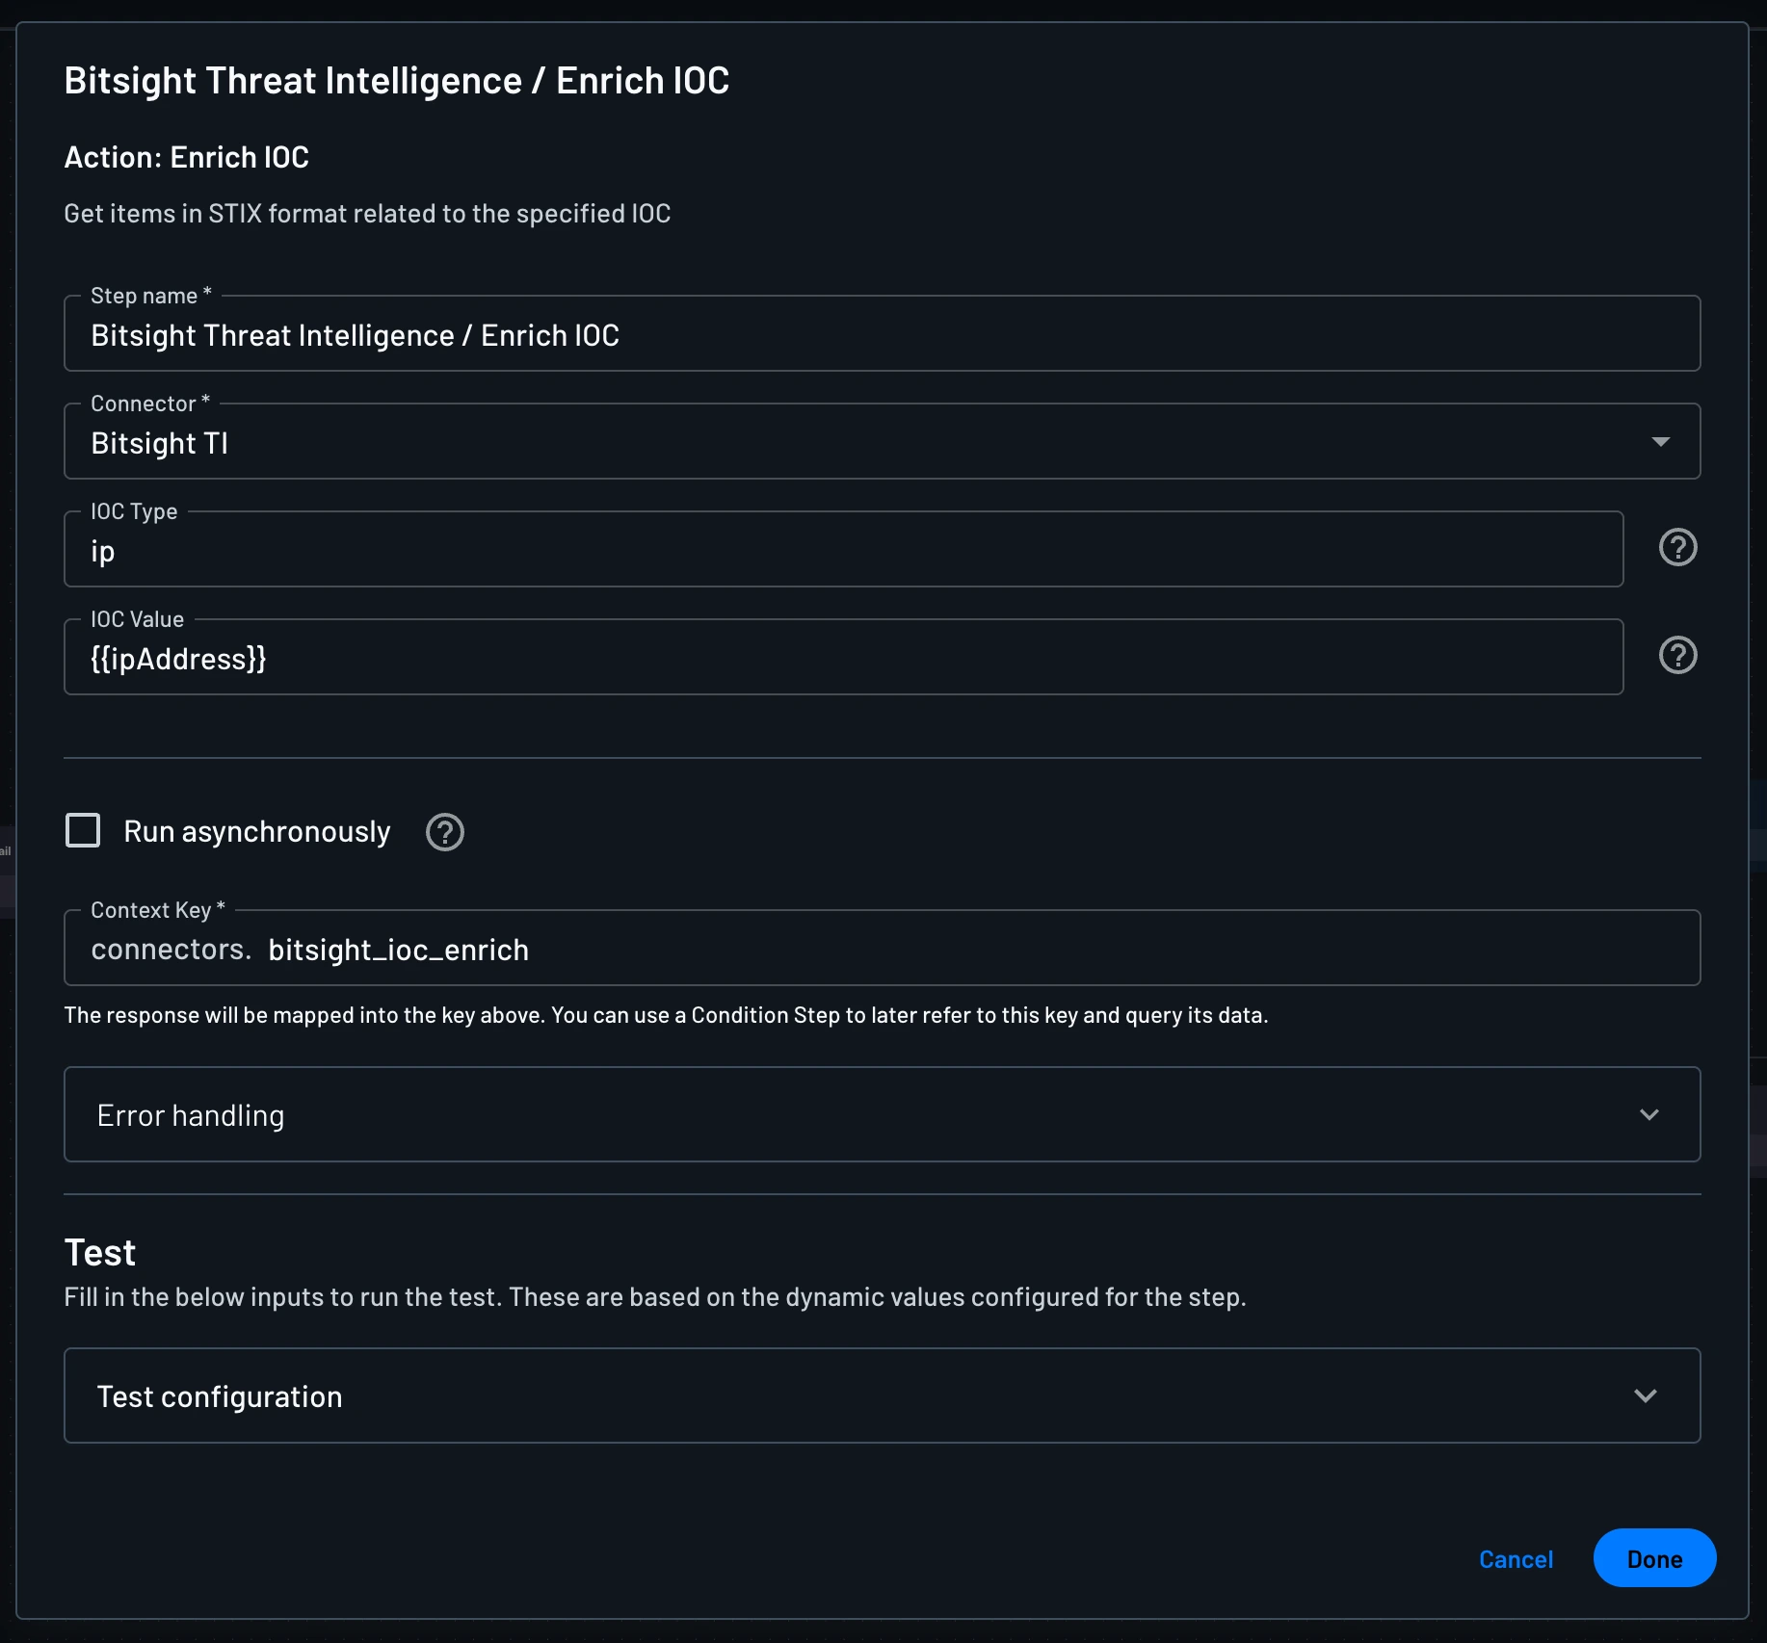Select the STIX format description text
This screenshot has width=1767, height=1643.
[367, 214]
